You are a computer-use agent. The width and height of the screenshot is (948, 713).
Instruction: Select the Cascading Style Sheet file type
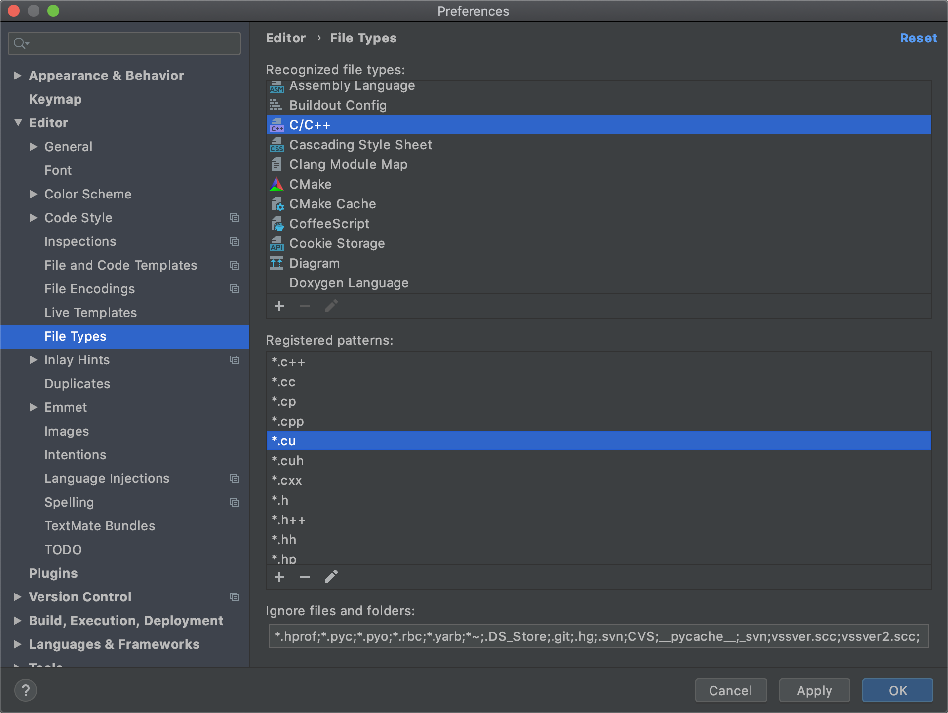(x=360, y=145)
